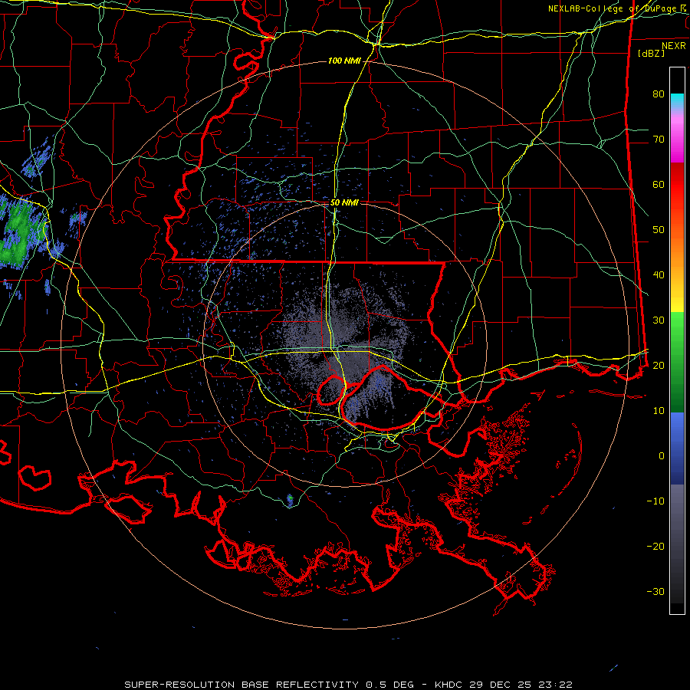The image size is (690, 690).
Task: Click the 40 dBZ scale value
Action: click(659, 275)
